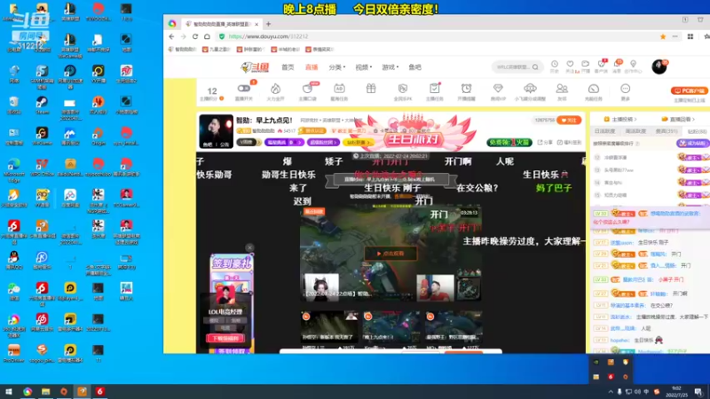Open the streamer avatar thumbnail
710x399 pixels.
[x=216, y=131]
